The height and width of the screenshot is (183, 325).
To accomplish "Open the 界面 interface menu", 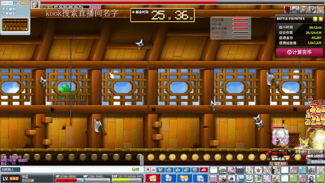I will 200,178.
